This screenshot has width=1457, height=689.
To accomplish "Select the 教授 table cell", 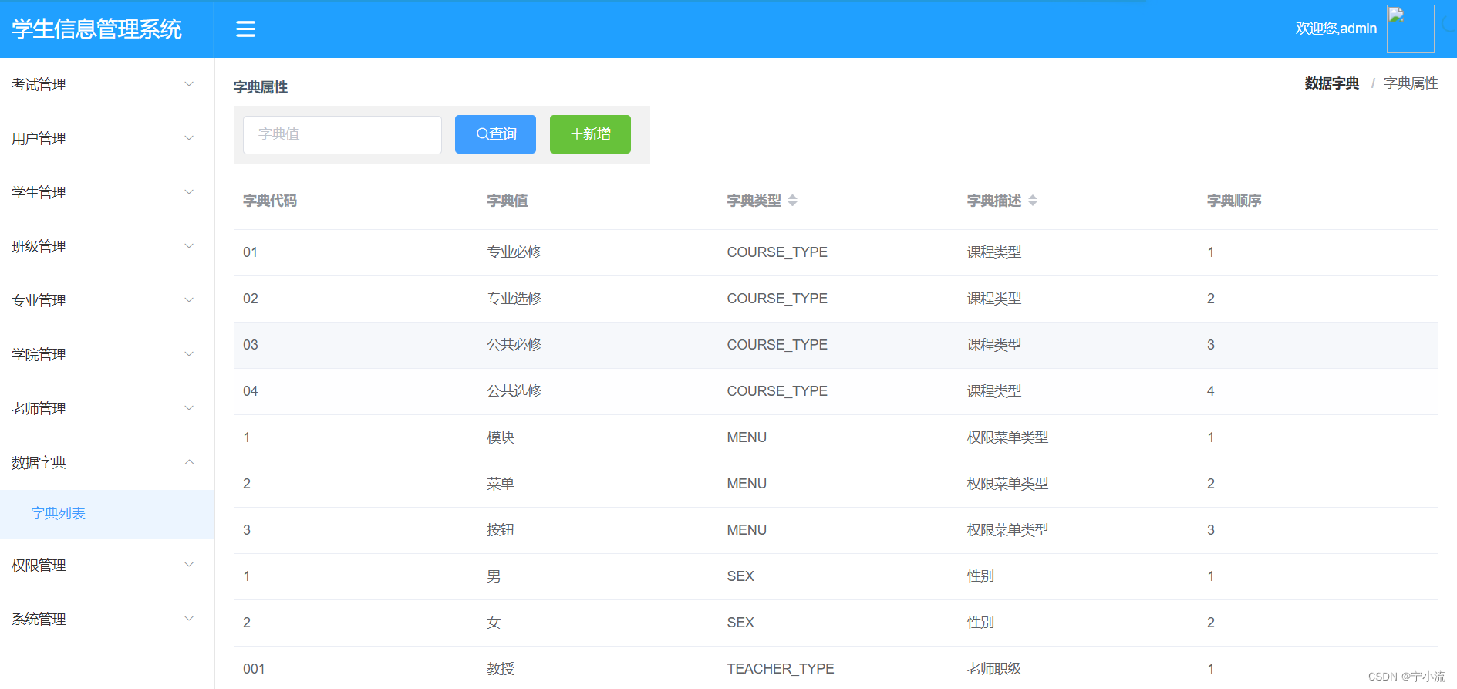I will point(501,669).
